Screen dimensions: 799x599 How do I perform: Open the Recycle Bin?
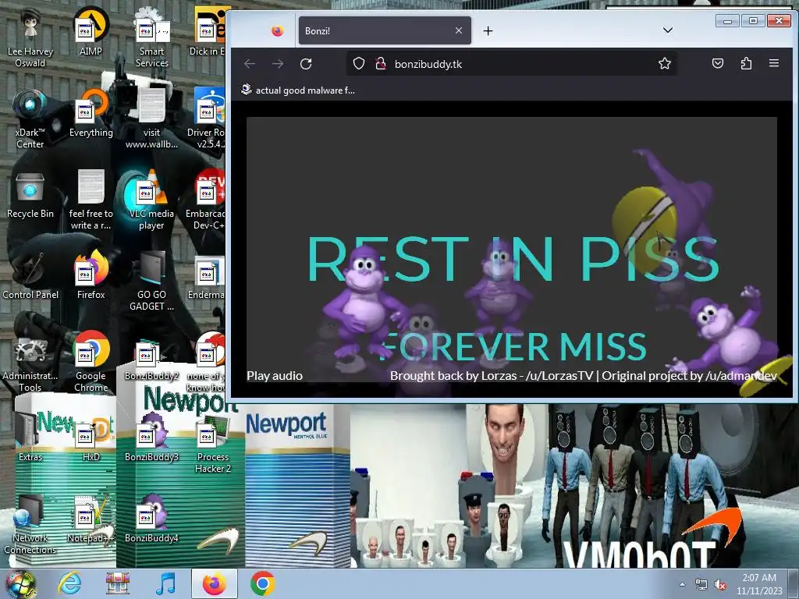[30, 194]
